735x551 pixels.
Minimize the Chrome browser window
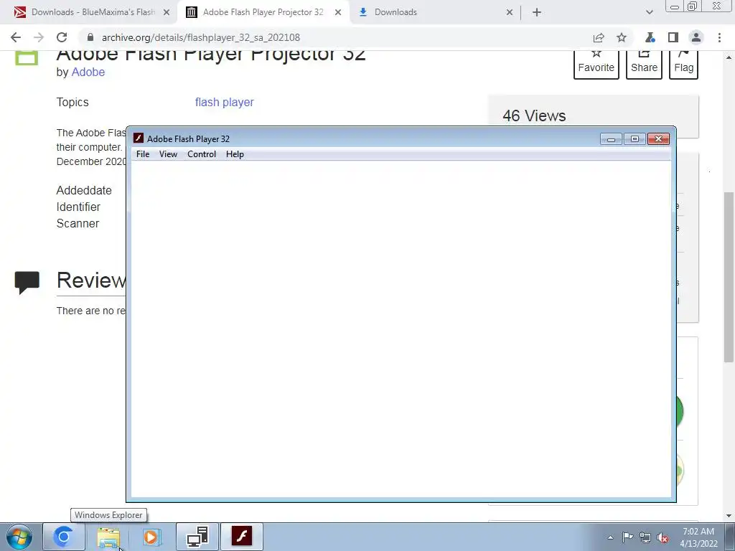[675, 6]
